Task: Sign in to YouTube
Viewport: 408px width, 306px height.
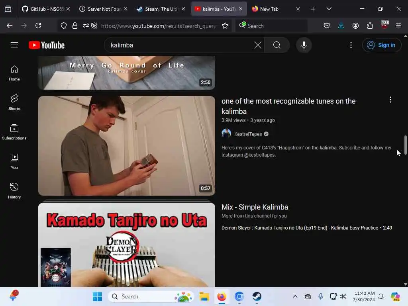Action: 381,45
